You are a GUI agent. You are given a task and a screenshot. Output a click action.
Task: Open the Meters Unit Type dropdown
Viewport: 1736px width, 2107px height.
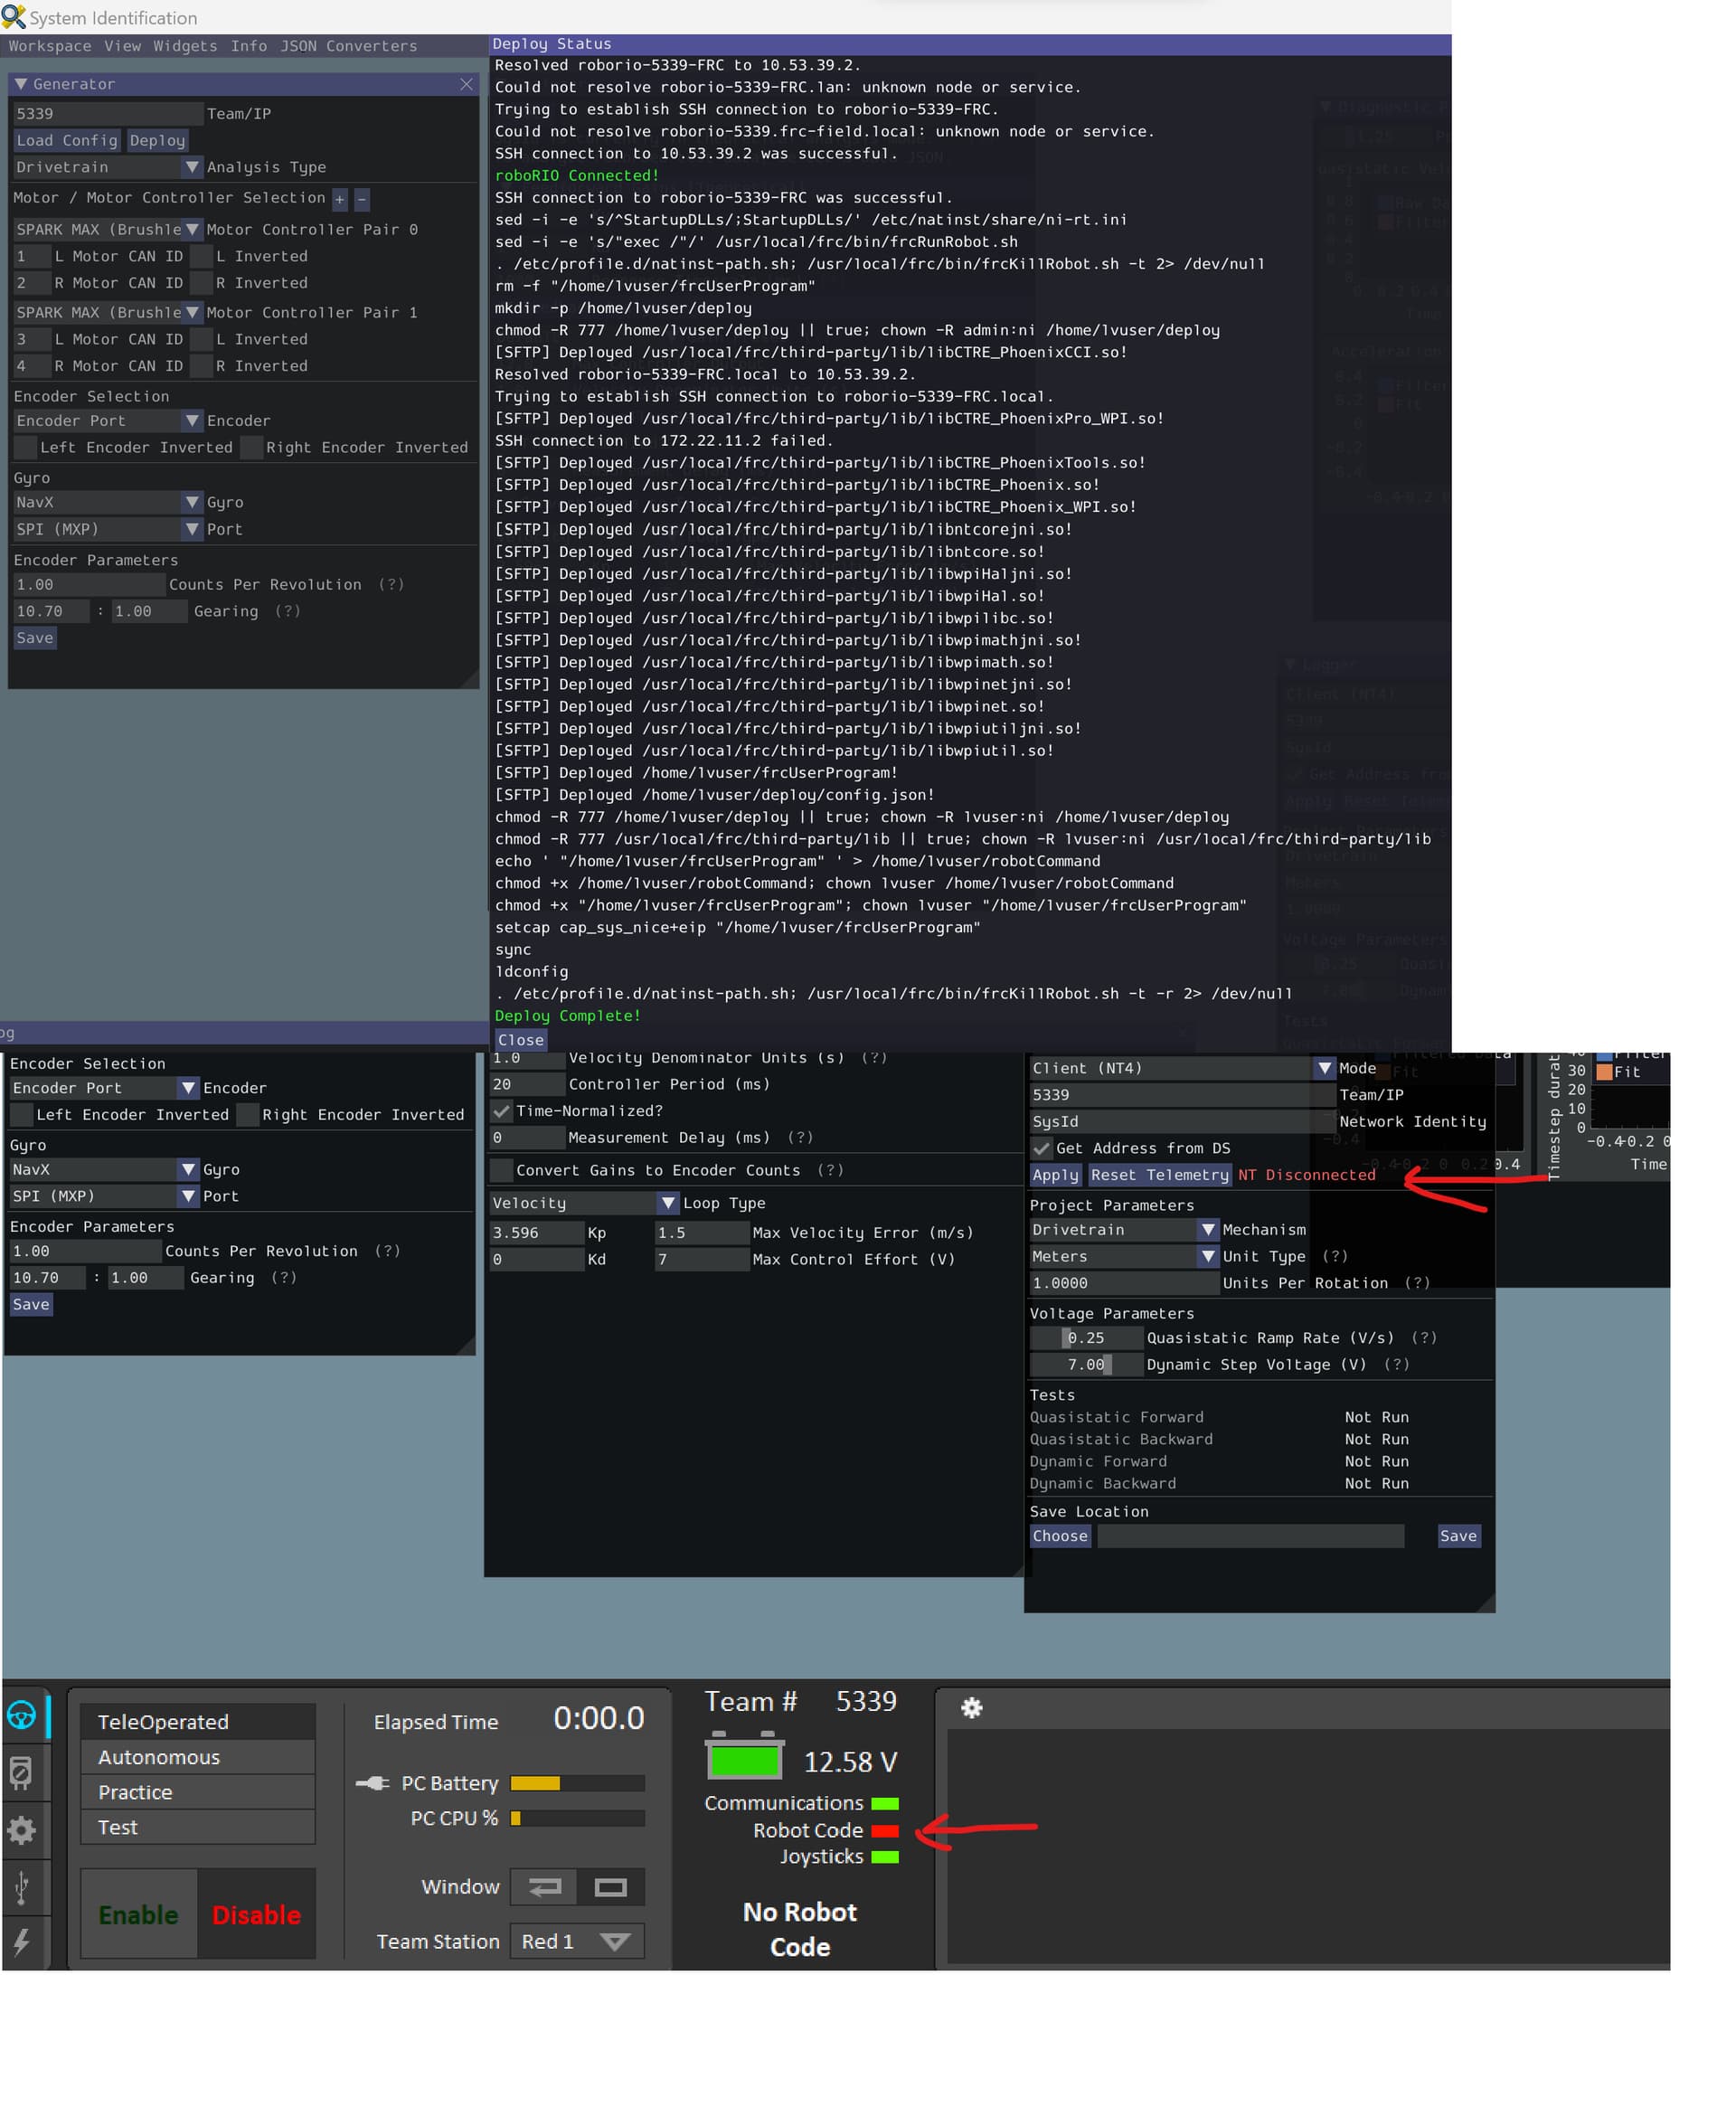tap(1124, 1257)
